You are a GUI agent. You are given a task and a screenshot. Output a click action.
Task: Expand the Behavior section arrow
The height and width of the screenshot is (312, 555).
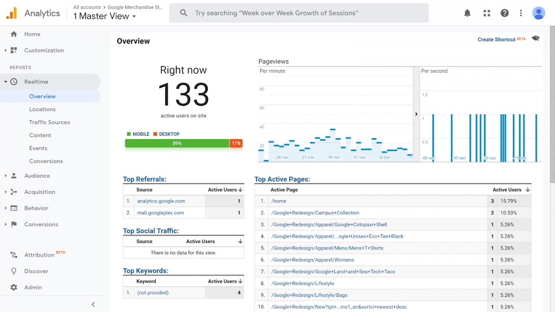[5, 208]
